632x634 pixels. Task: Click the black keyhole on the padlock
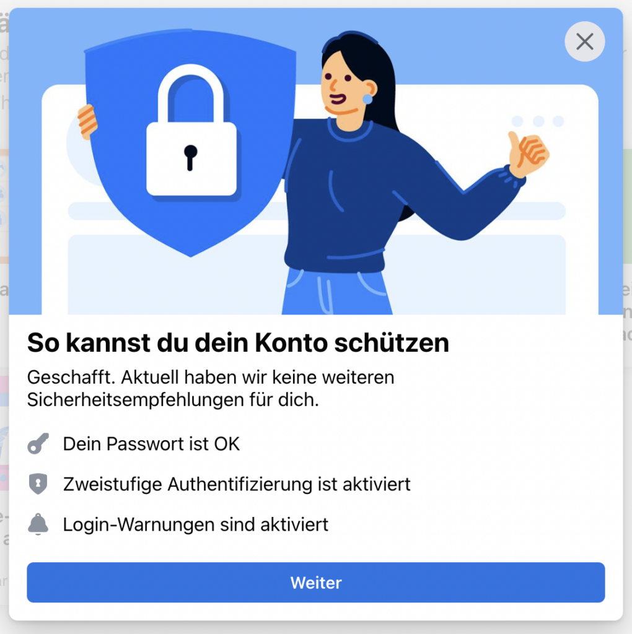coord(190,158)
